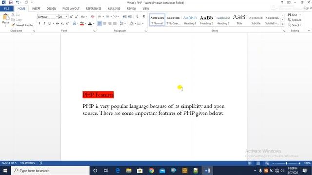Open Microsoft Edge from taskbar
The width and height of the screenshot is (312, 175).
117,171
